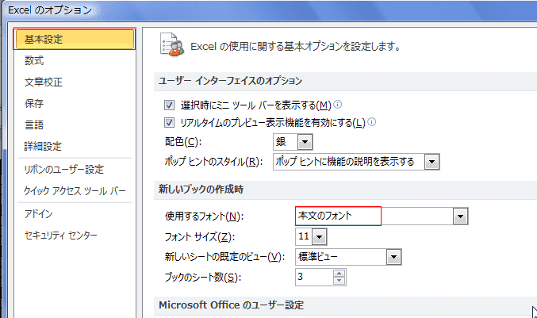Select the 基本設定 category
The width and height of the screenshot is (537, 318).
(x=75, y=39)
